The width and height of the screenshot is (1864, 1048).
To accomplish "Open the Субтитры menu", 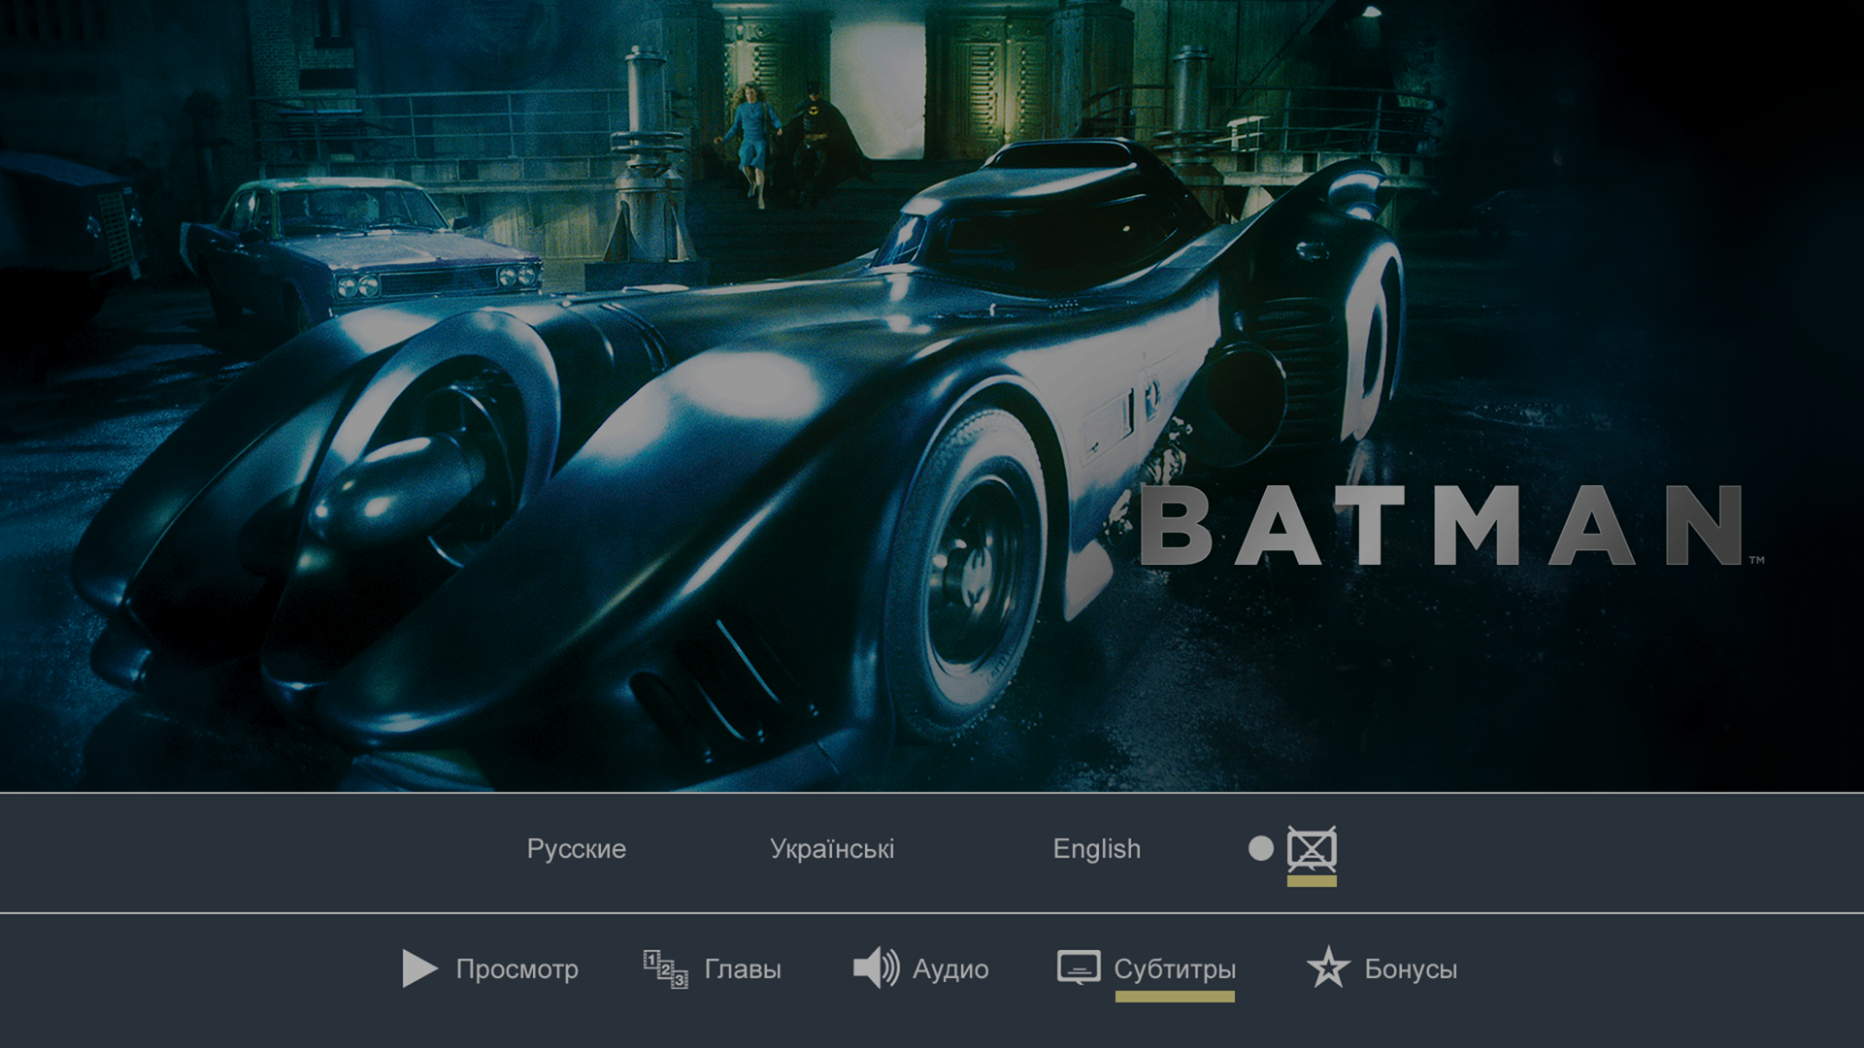I will (x=1175, y=968).
